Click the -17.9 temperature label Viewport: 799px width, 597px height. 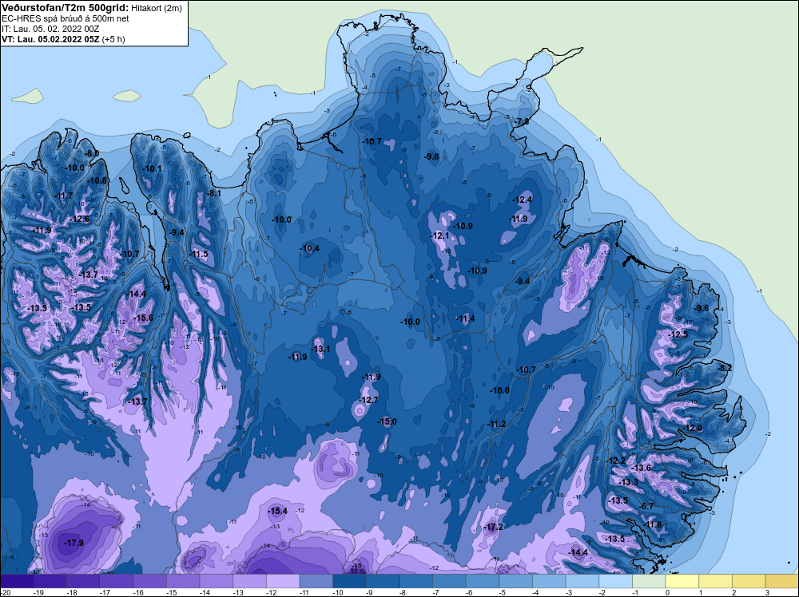(x=74, y=543)
